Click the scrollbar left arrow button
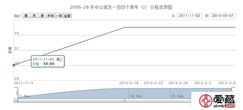 16,101
